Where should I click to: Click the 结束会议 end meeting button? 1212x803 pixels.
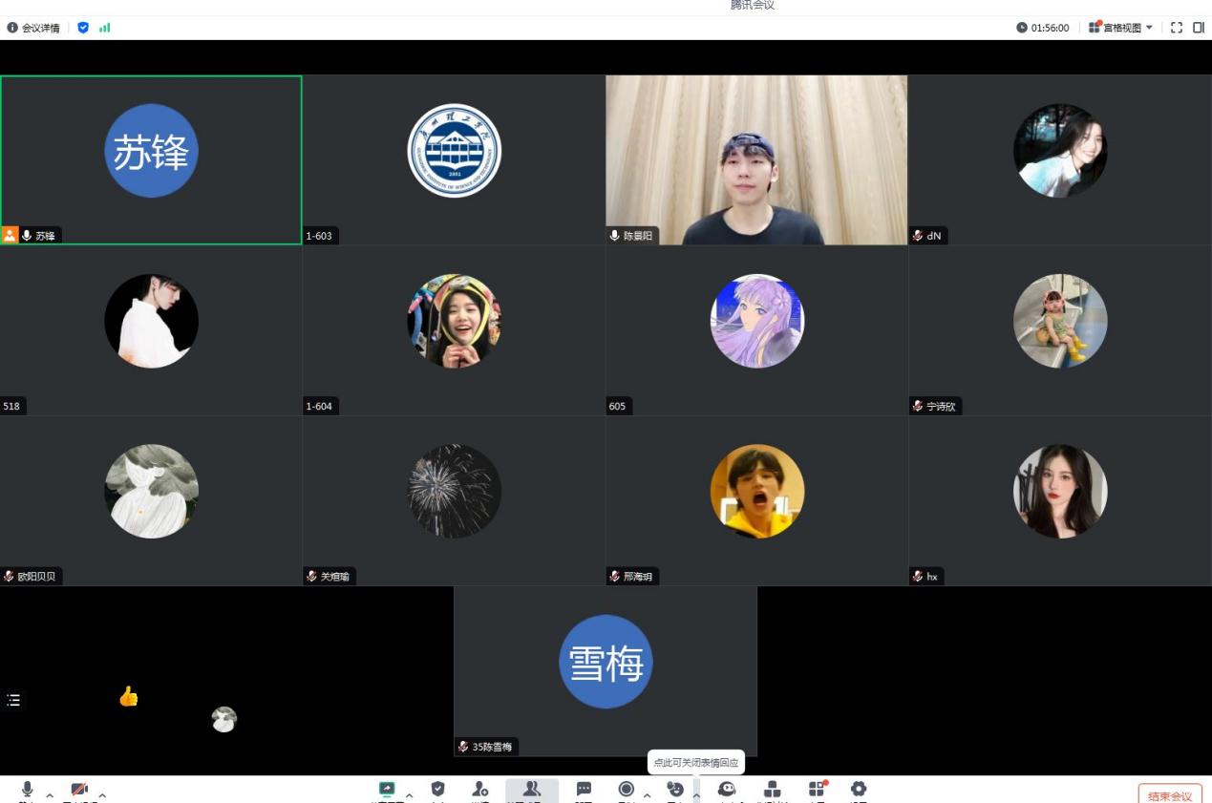click(x=1169, y=795)
